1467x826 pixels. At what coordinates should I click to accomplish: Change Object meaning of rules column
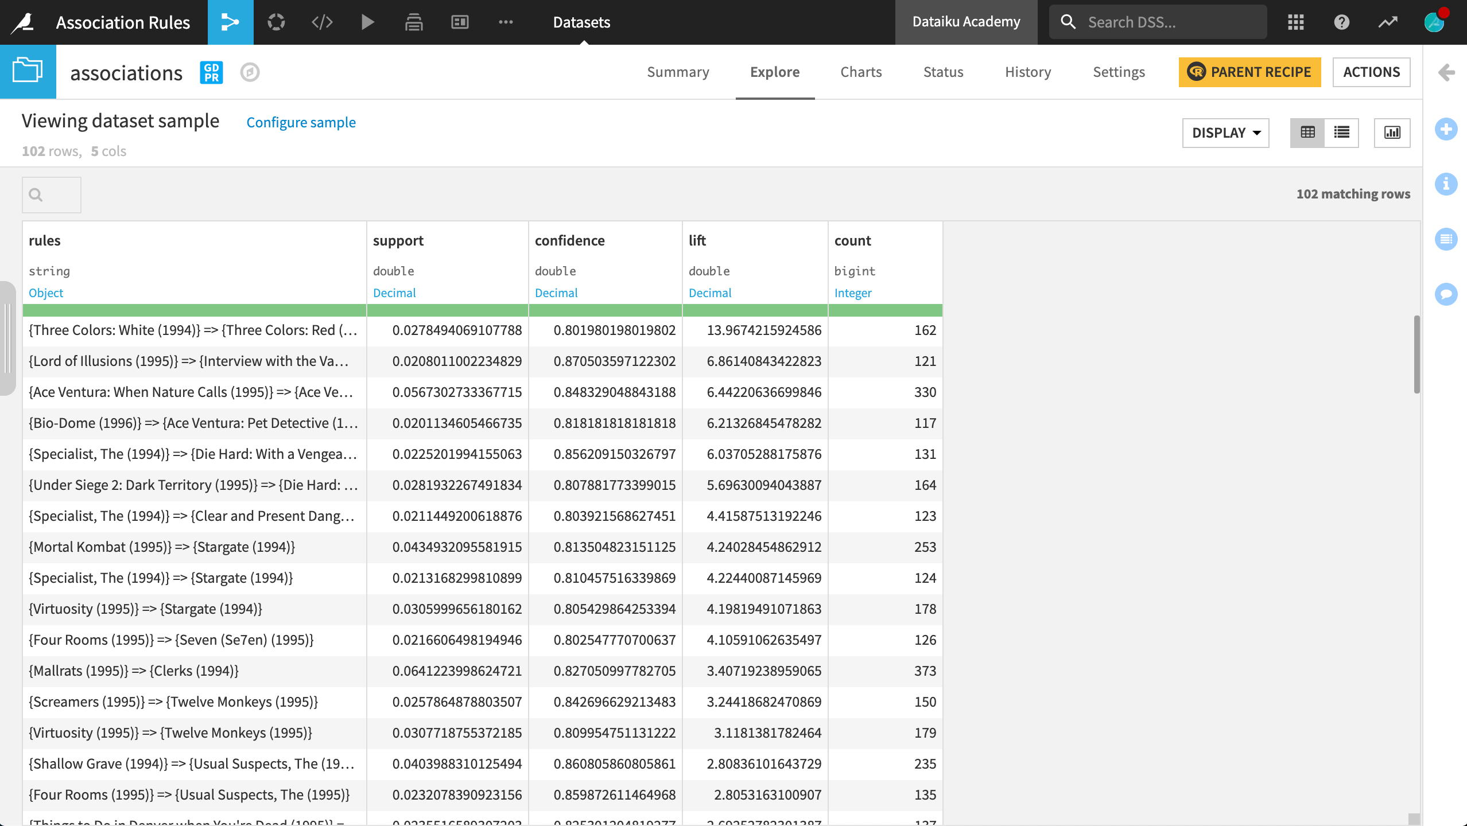click(46, 293)
